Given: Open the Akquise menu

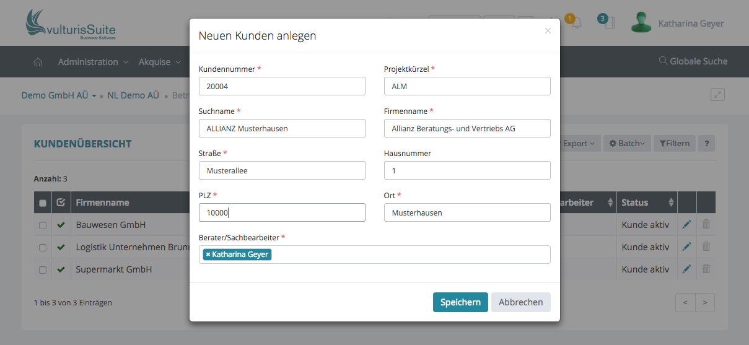Looking at the screenshot, I should pyautogui.click(x=159, y=62).
